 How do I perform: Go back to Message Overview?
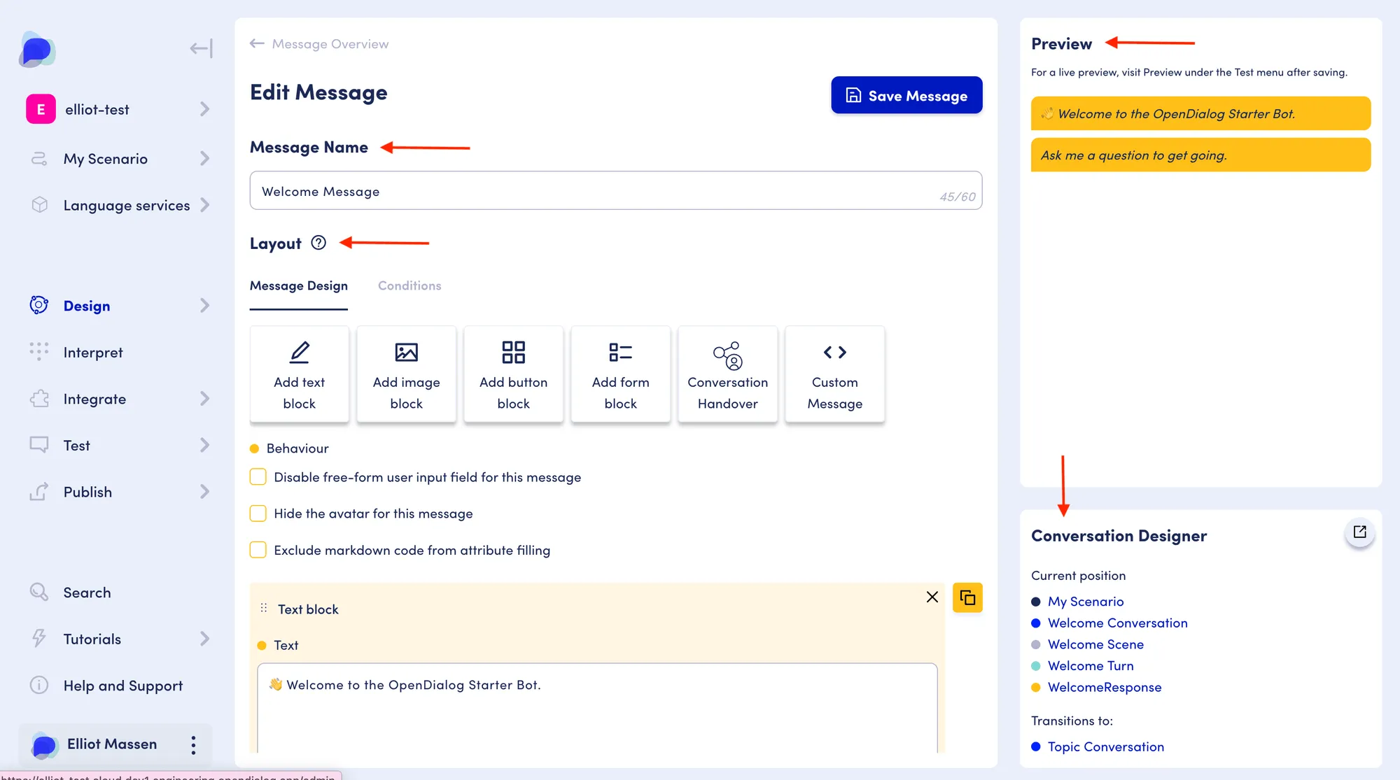(330, 44)
